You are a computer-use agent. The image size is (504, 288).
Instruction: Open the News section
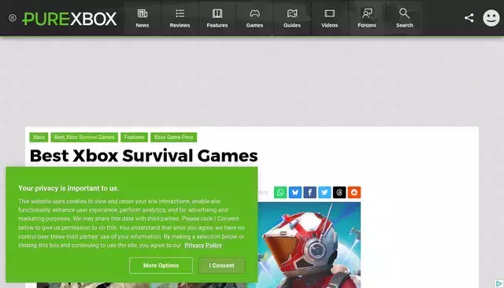click(x=143, y=18)
